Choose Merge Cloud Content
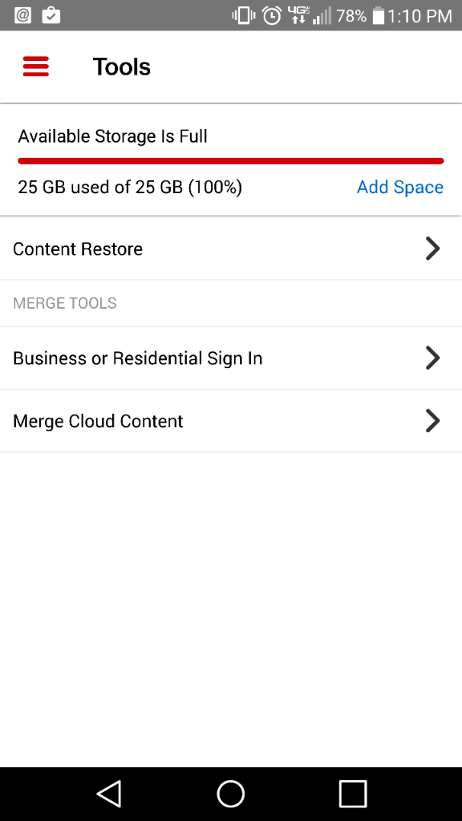Screen dimensions: 462x821 pyautogui.click(x=231, y=421)
